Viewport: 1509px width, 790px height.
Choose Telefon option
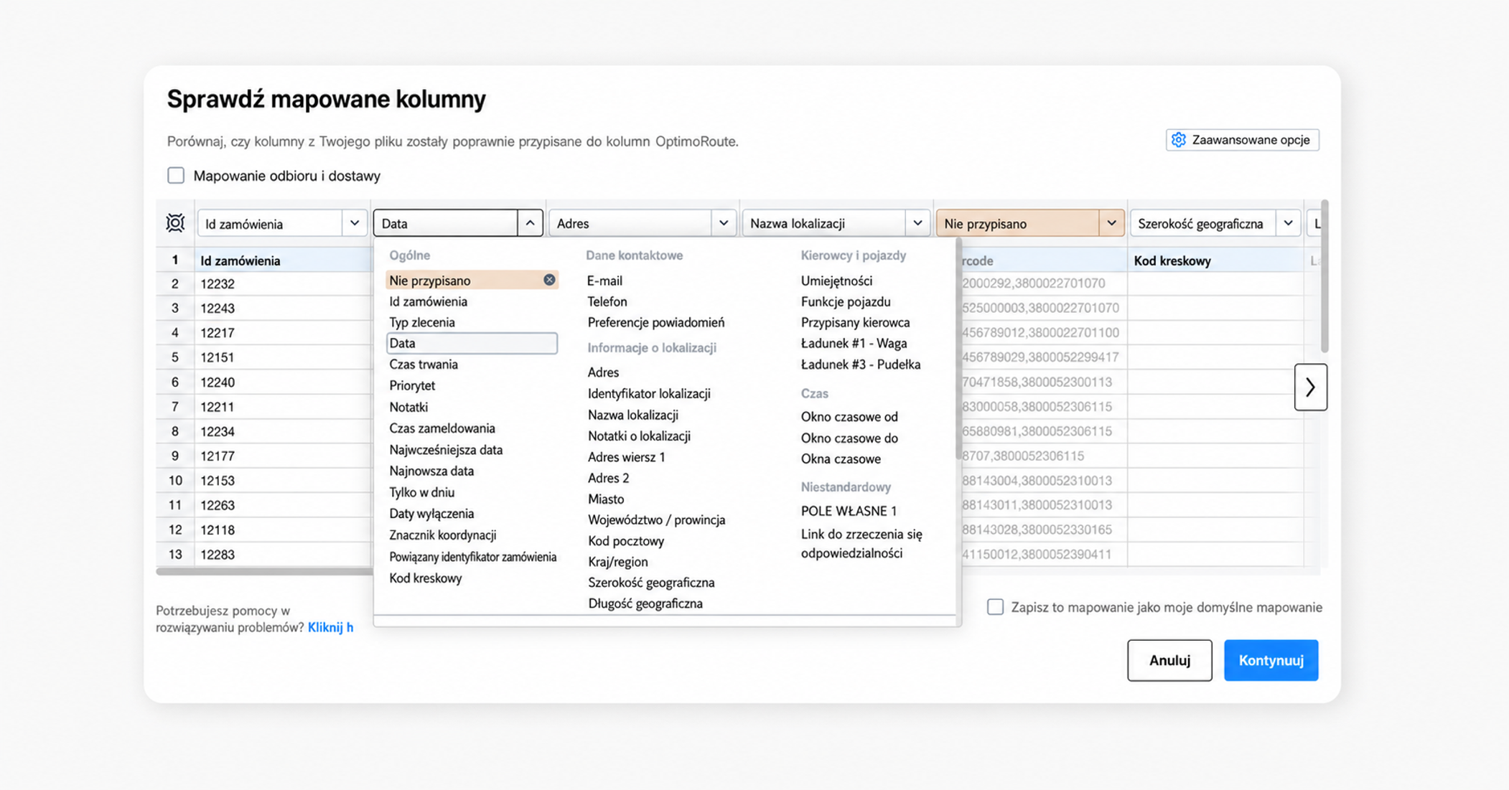click(607, 301)
